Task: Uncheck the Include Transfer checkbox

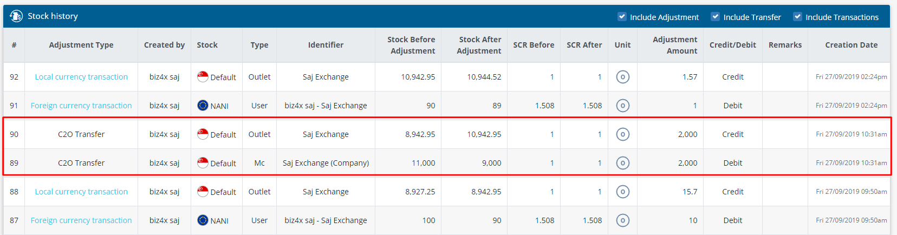Action: click(x=716, y=17)
